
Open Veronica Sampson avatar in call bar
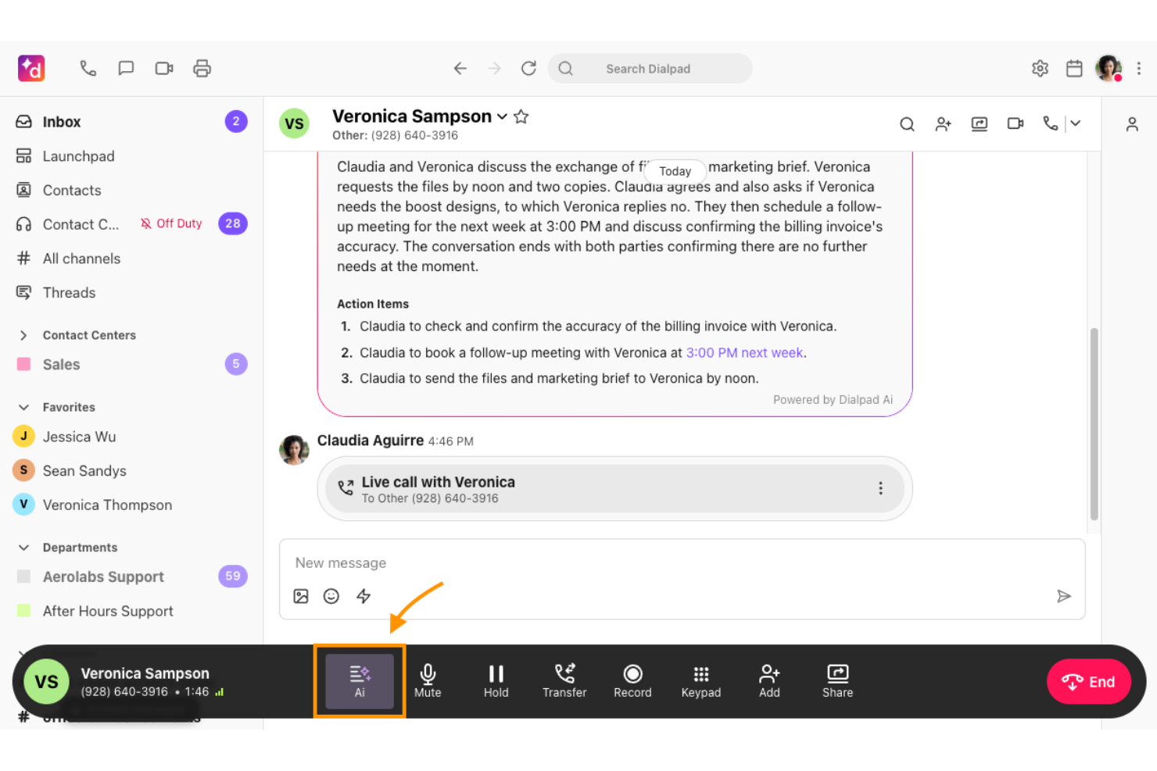(47, 682)
